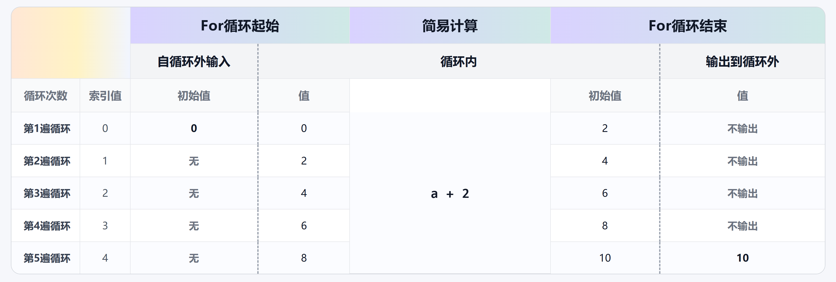836x282 pixels.
Task: Click the 输出到循环外 subheader
Action: [x=742, y=61]
